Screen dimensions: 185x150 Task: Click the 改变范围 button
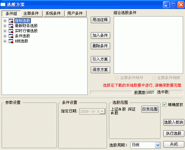[150, 109]
